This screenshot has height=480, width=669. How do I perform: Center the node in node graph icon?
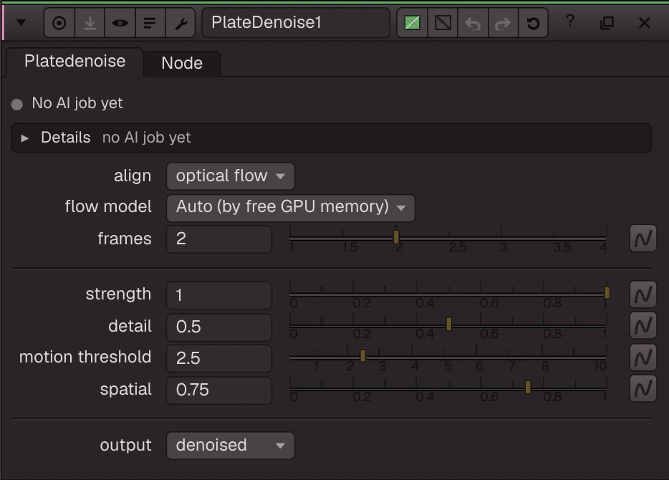59,23
